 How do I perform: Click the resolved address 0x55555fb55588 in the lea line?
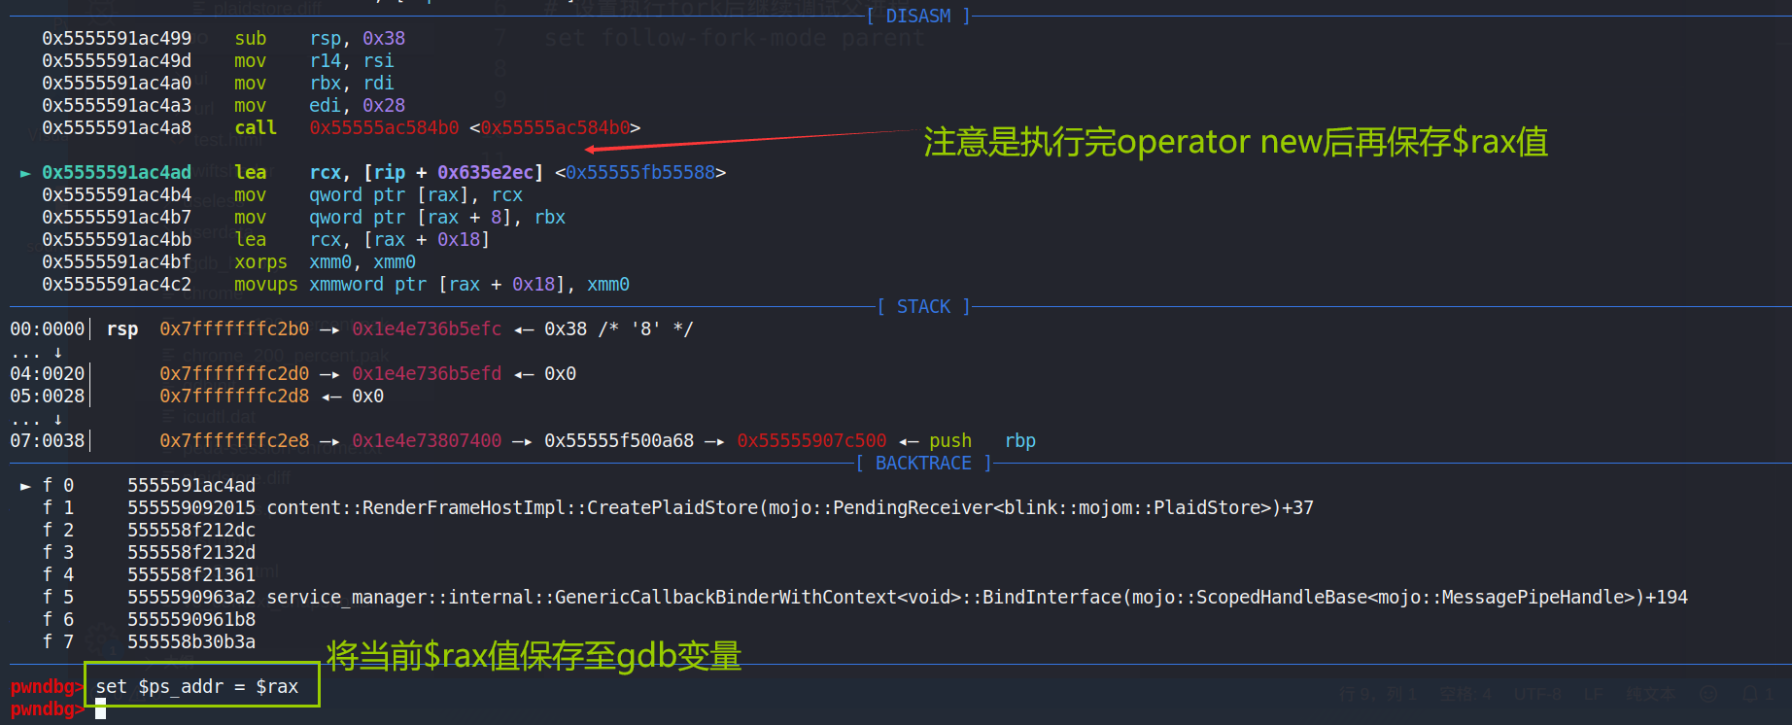pyautogui.click(x=639, y=173)
